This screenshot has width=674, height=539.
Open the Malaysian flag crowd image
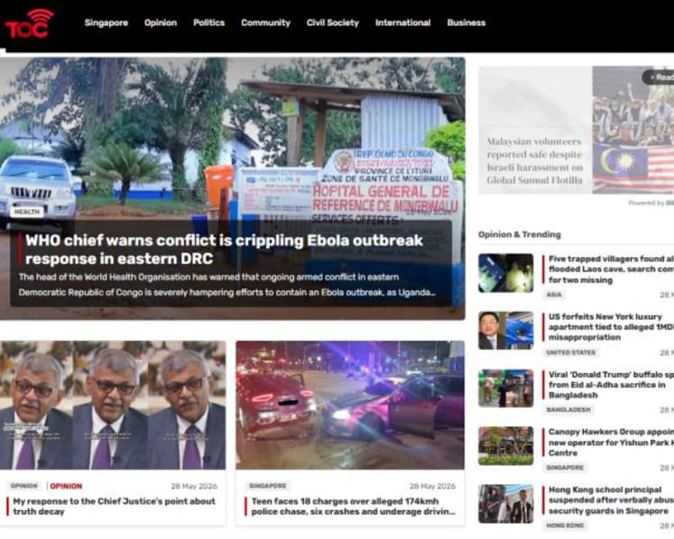click(x=632, y=130)
